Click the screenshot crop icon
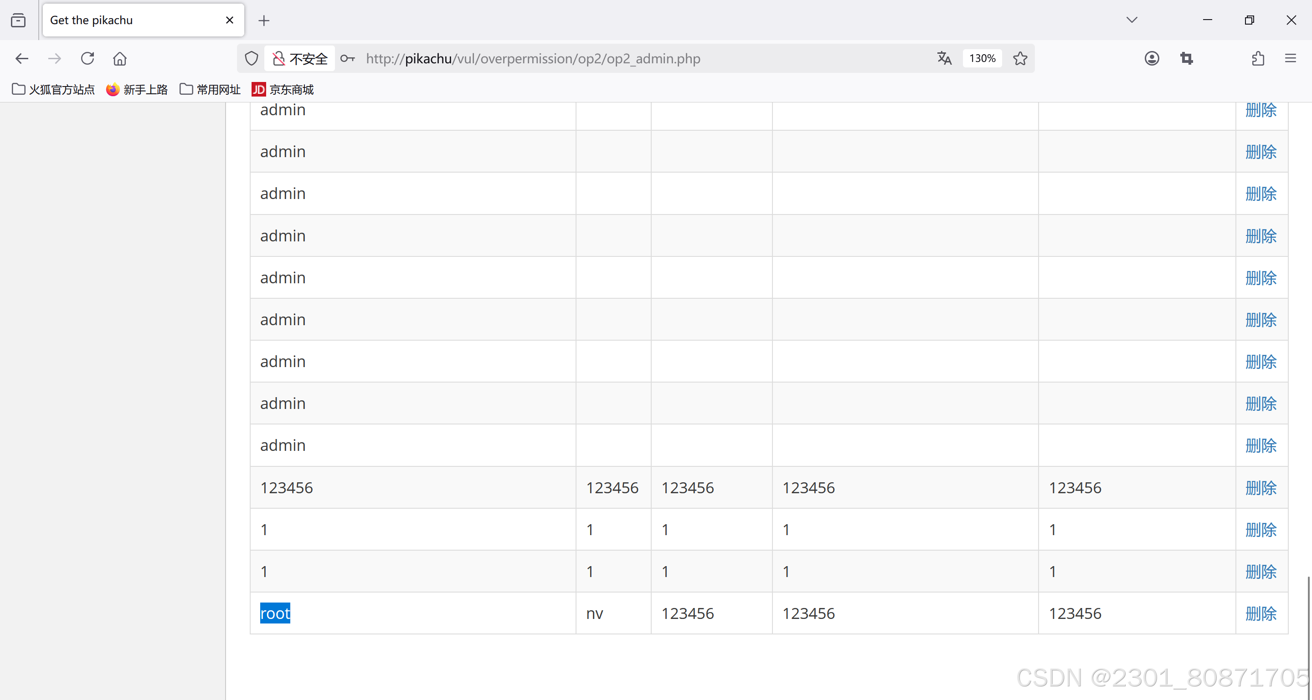 1186,59
